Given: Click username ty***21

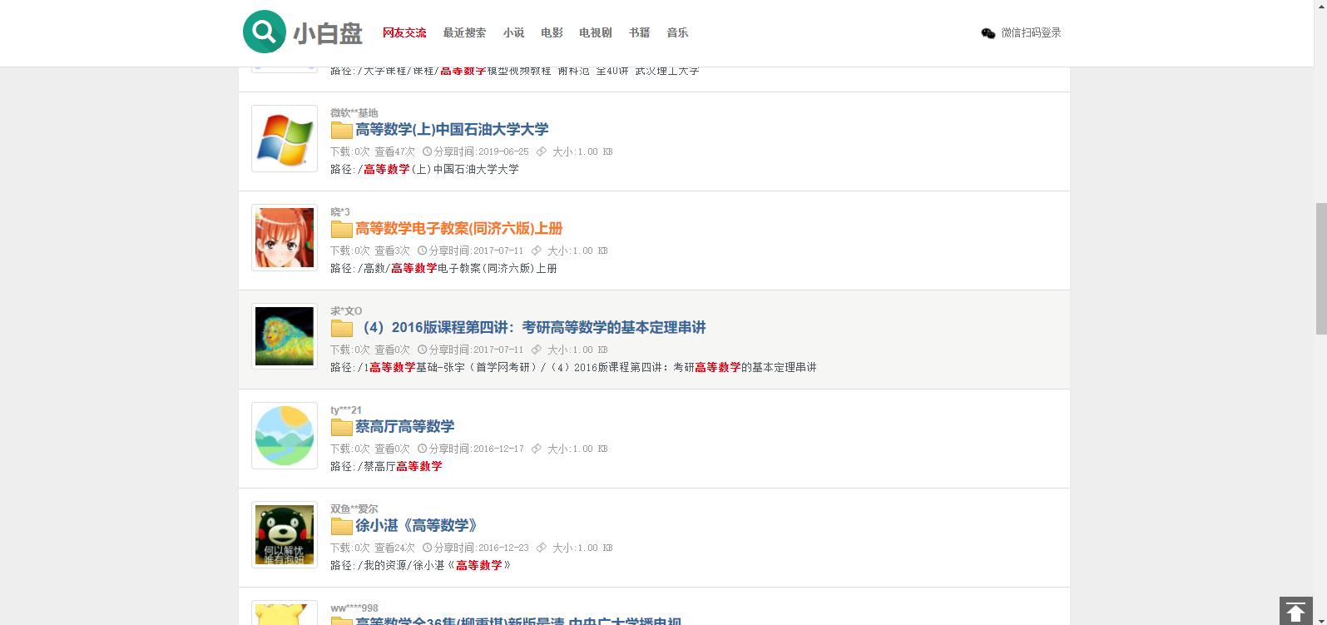Looking at the screenshot, I should tap(346, 410).
